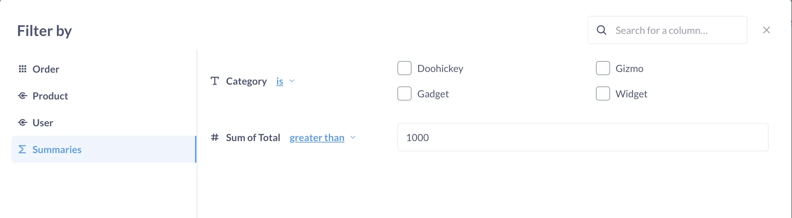Check the Widget checkbox

[x=603, y=93]
